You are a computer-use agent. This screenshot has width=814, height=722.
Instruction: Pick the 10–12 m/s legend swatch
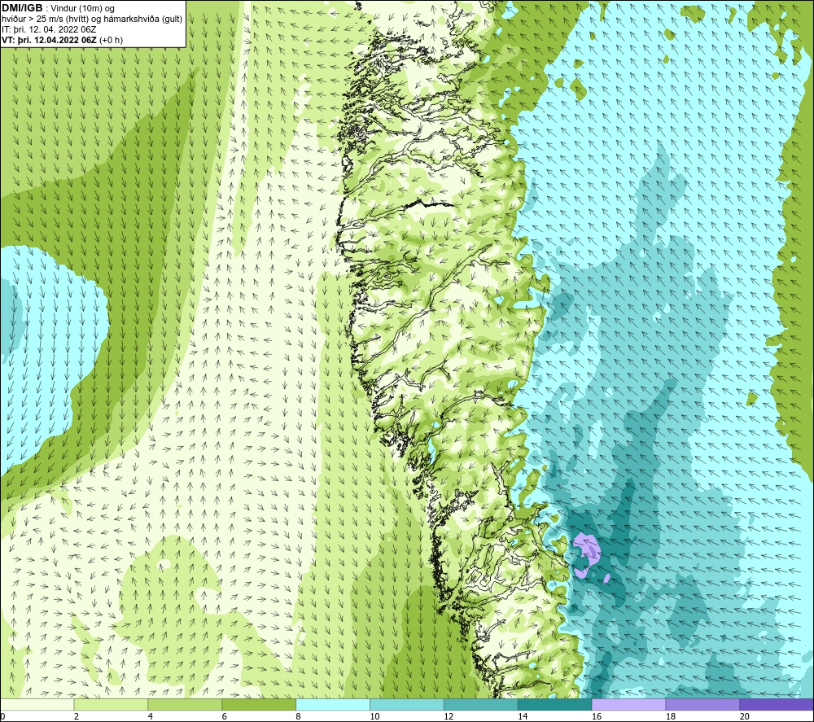pos(407,704)
